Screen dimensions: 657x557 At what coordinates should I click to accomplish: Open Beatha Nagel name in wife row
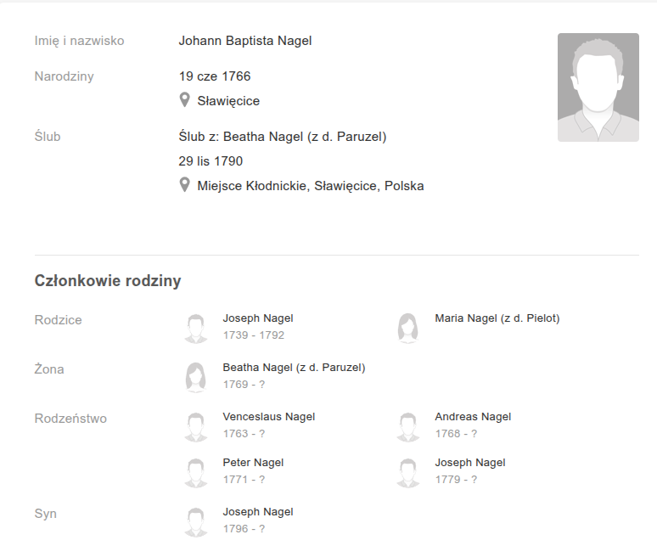[294, 368]
